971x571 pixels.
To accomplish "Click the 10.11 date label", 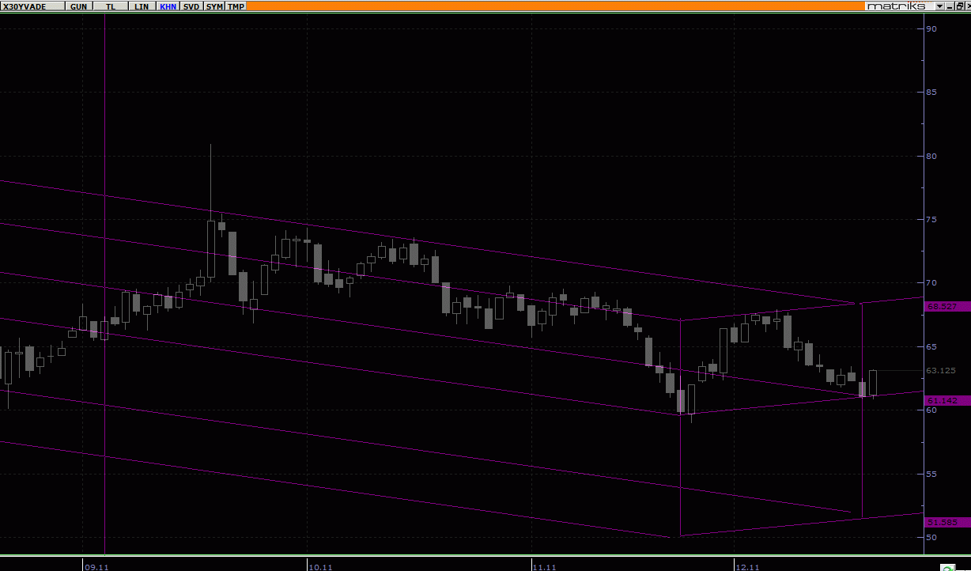I will pyautogui.click(x=321, y=566).
